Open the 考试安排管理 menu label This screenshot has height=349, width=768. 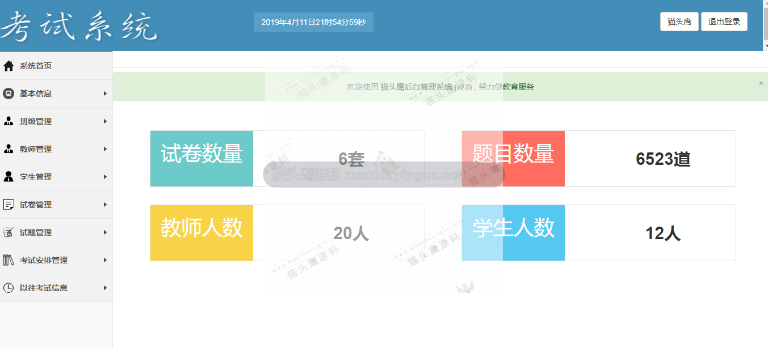tap(44, 260)
